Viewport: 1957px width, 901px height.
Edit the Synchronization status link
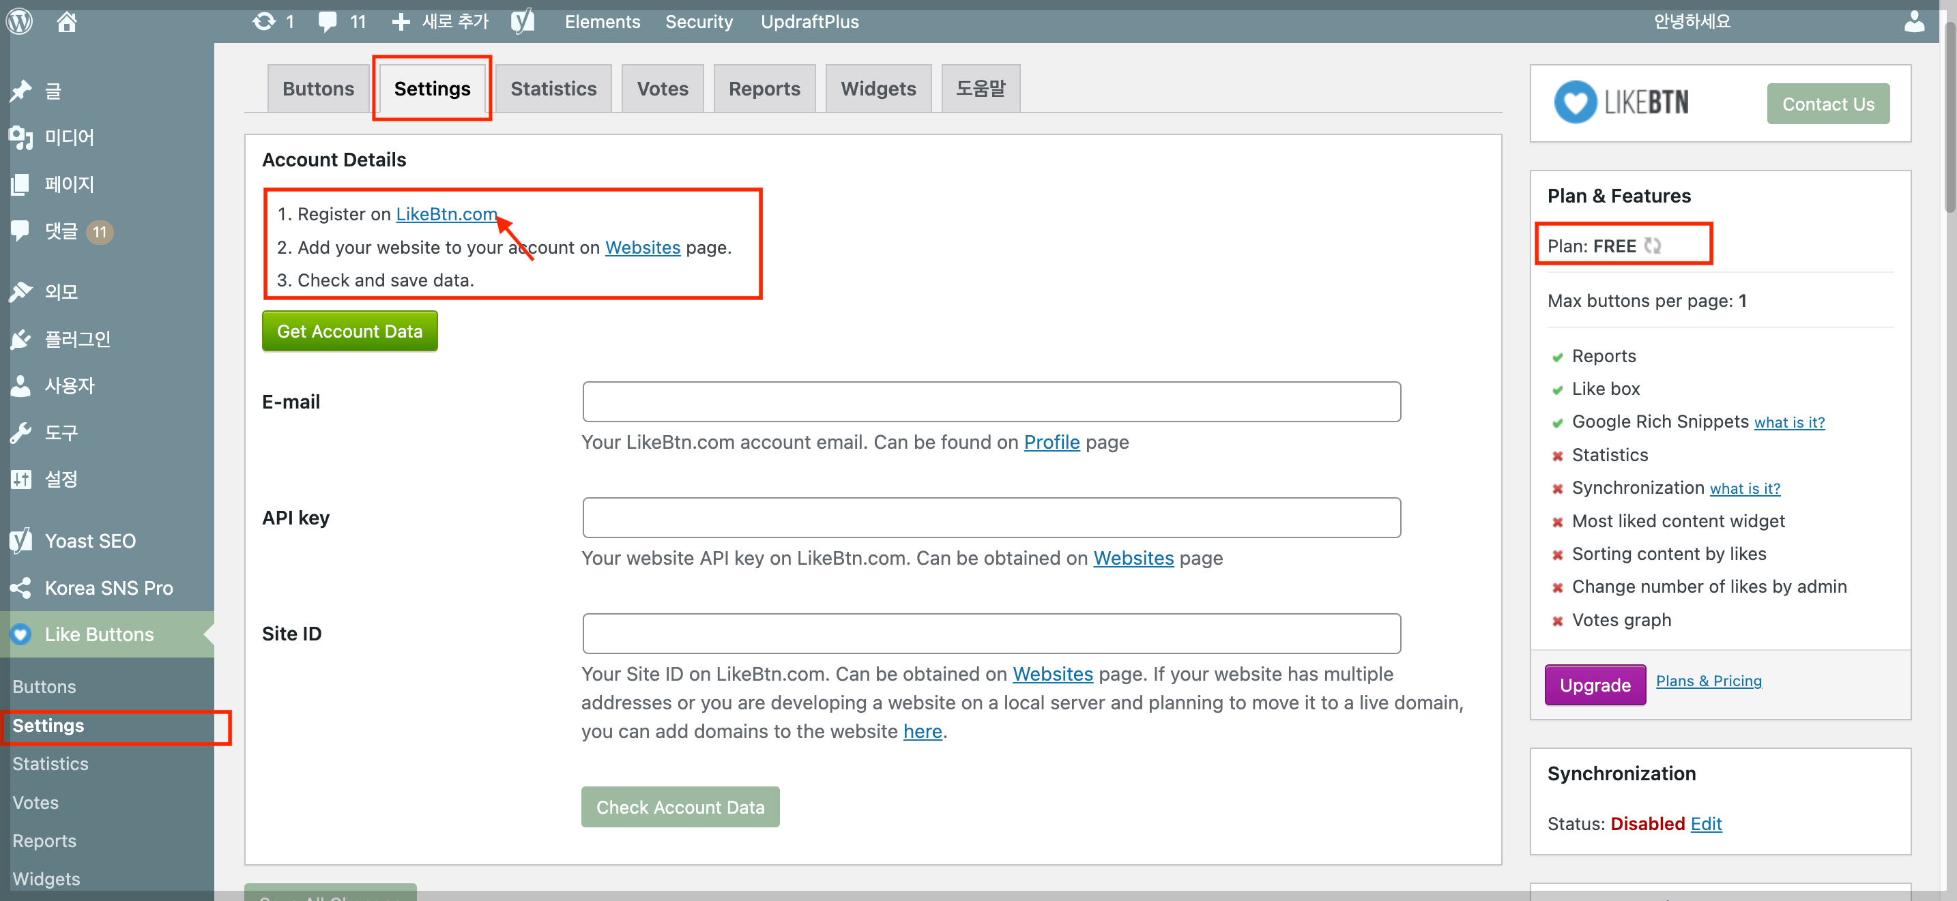tap(1705, 823)
